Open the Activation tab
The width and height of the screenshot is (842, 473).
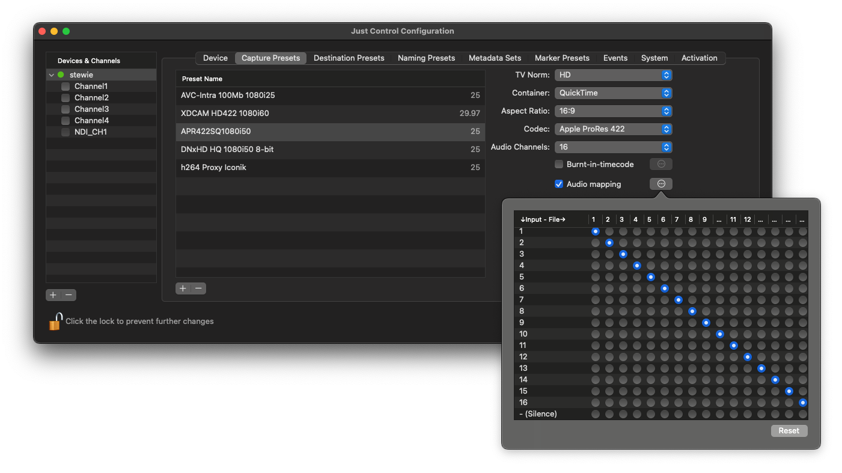(699, 58)
